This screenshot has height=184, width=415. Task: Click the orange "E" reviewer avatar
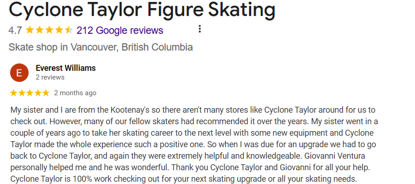click(x=19, y=73)
